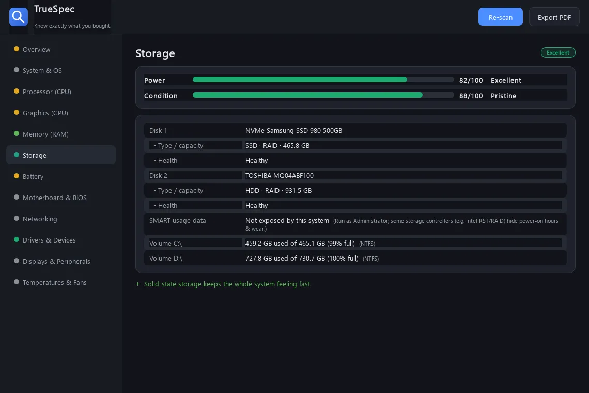Viewport: 589px width, 393px height.
Task: Click the Disk 2 row label
Action: point(158,175)
